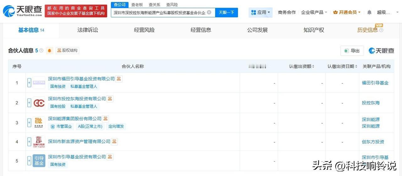
Task: Click 私募基金管理人 tag under 福田引导基金
Action: click(84, 86)
